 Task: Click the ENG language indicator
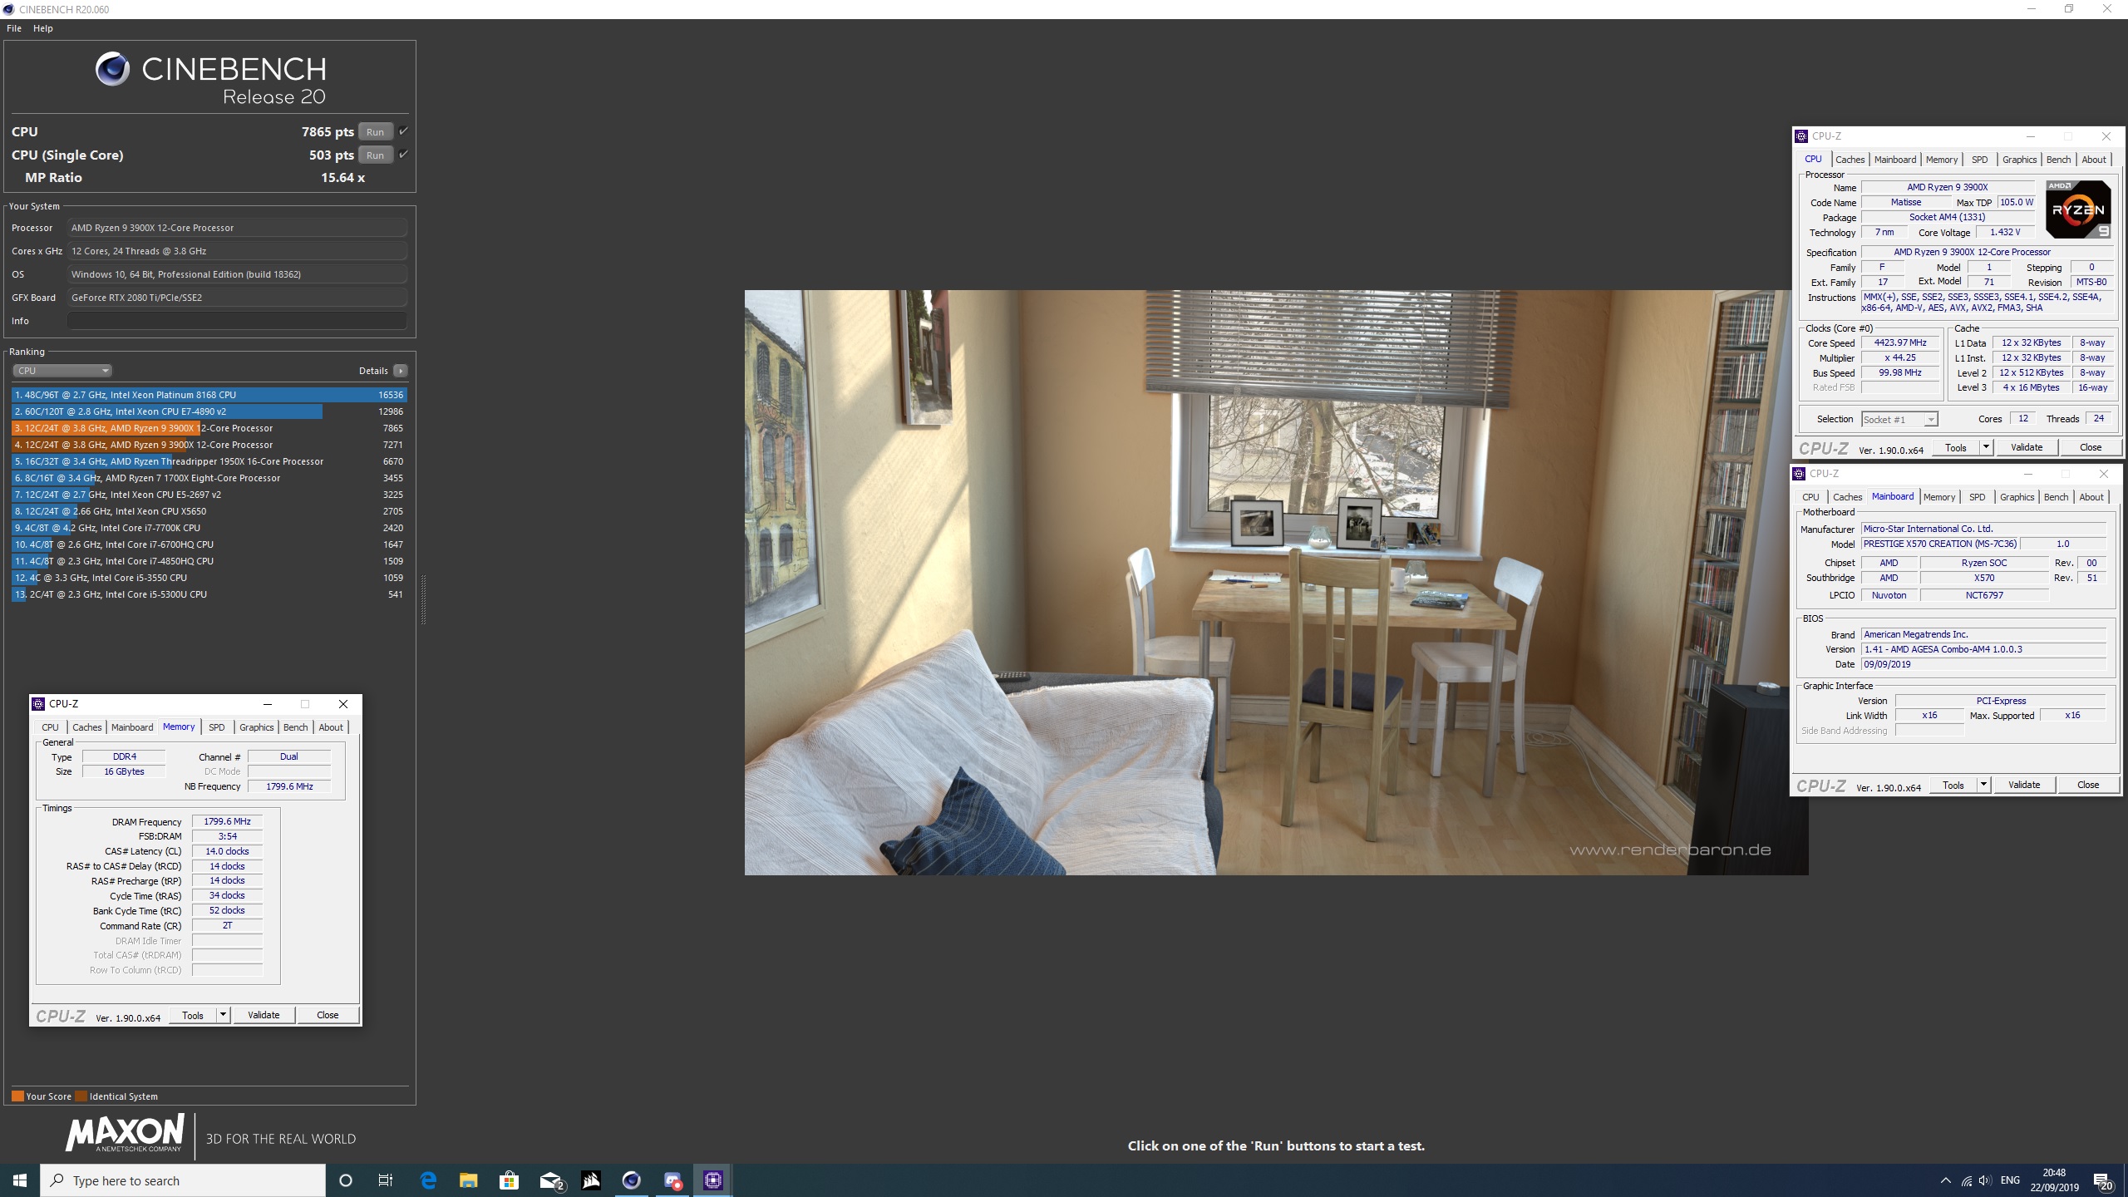(2010, 1180)
